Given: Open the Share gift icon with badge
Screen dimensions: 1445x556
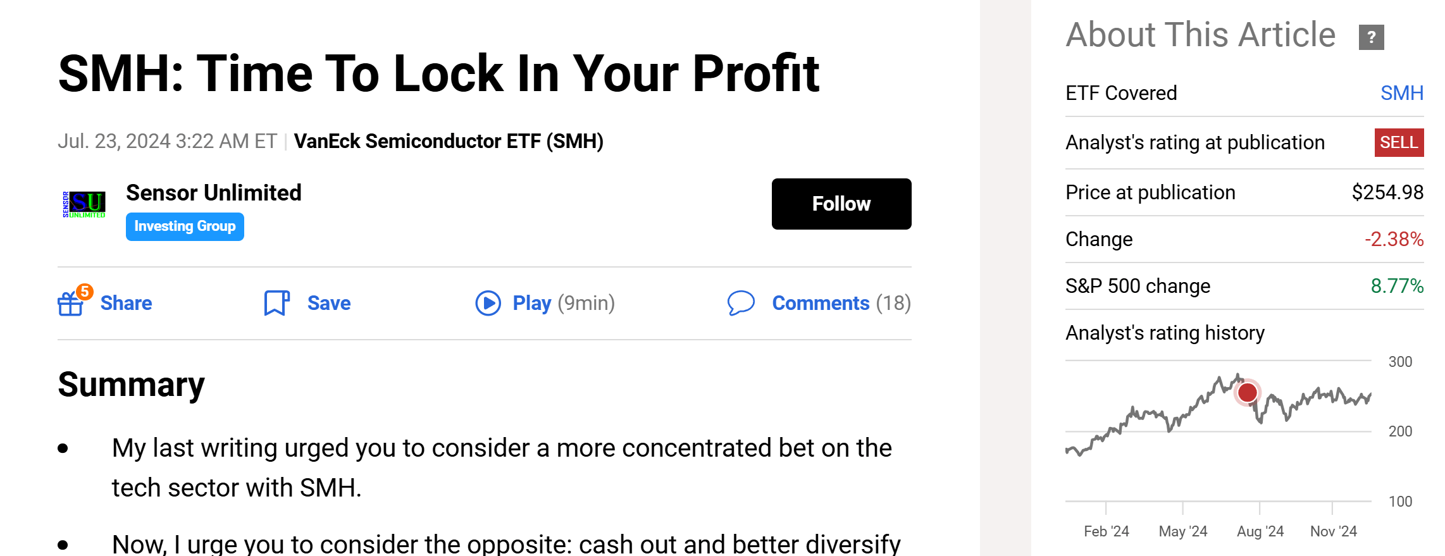Looking at the screenshot, I should pos(71,304).
